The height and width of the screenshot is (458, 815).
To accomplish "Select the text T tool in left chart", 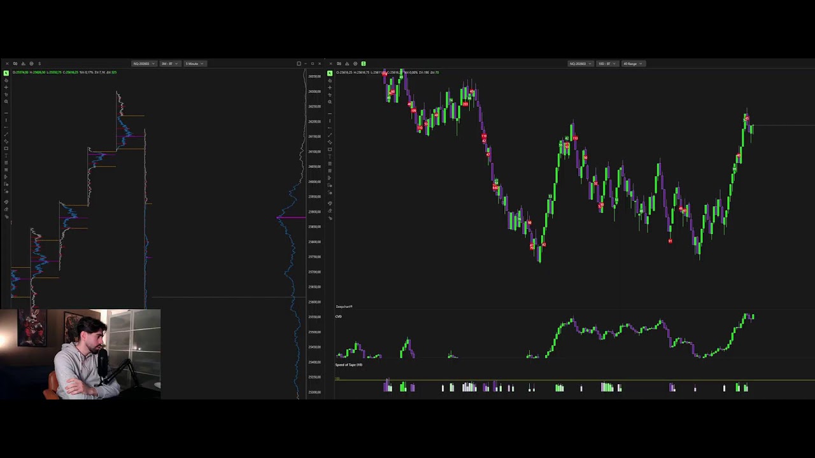I will pyautogui.click(x=6, y=156).
